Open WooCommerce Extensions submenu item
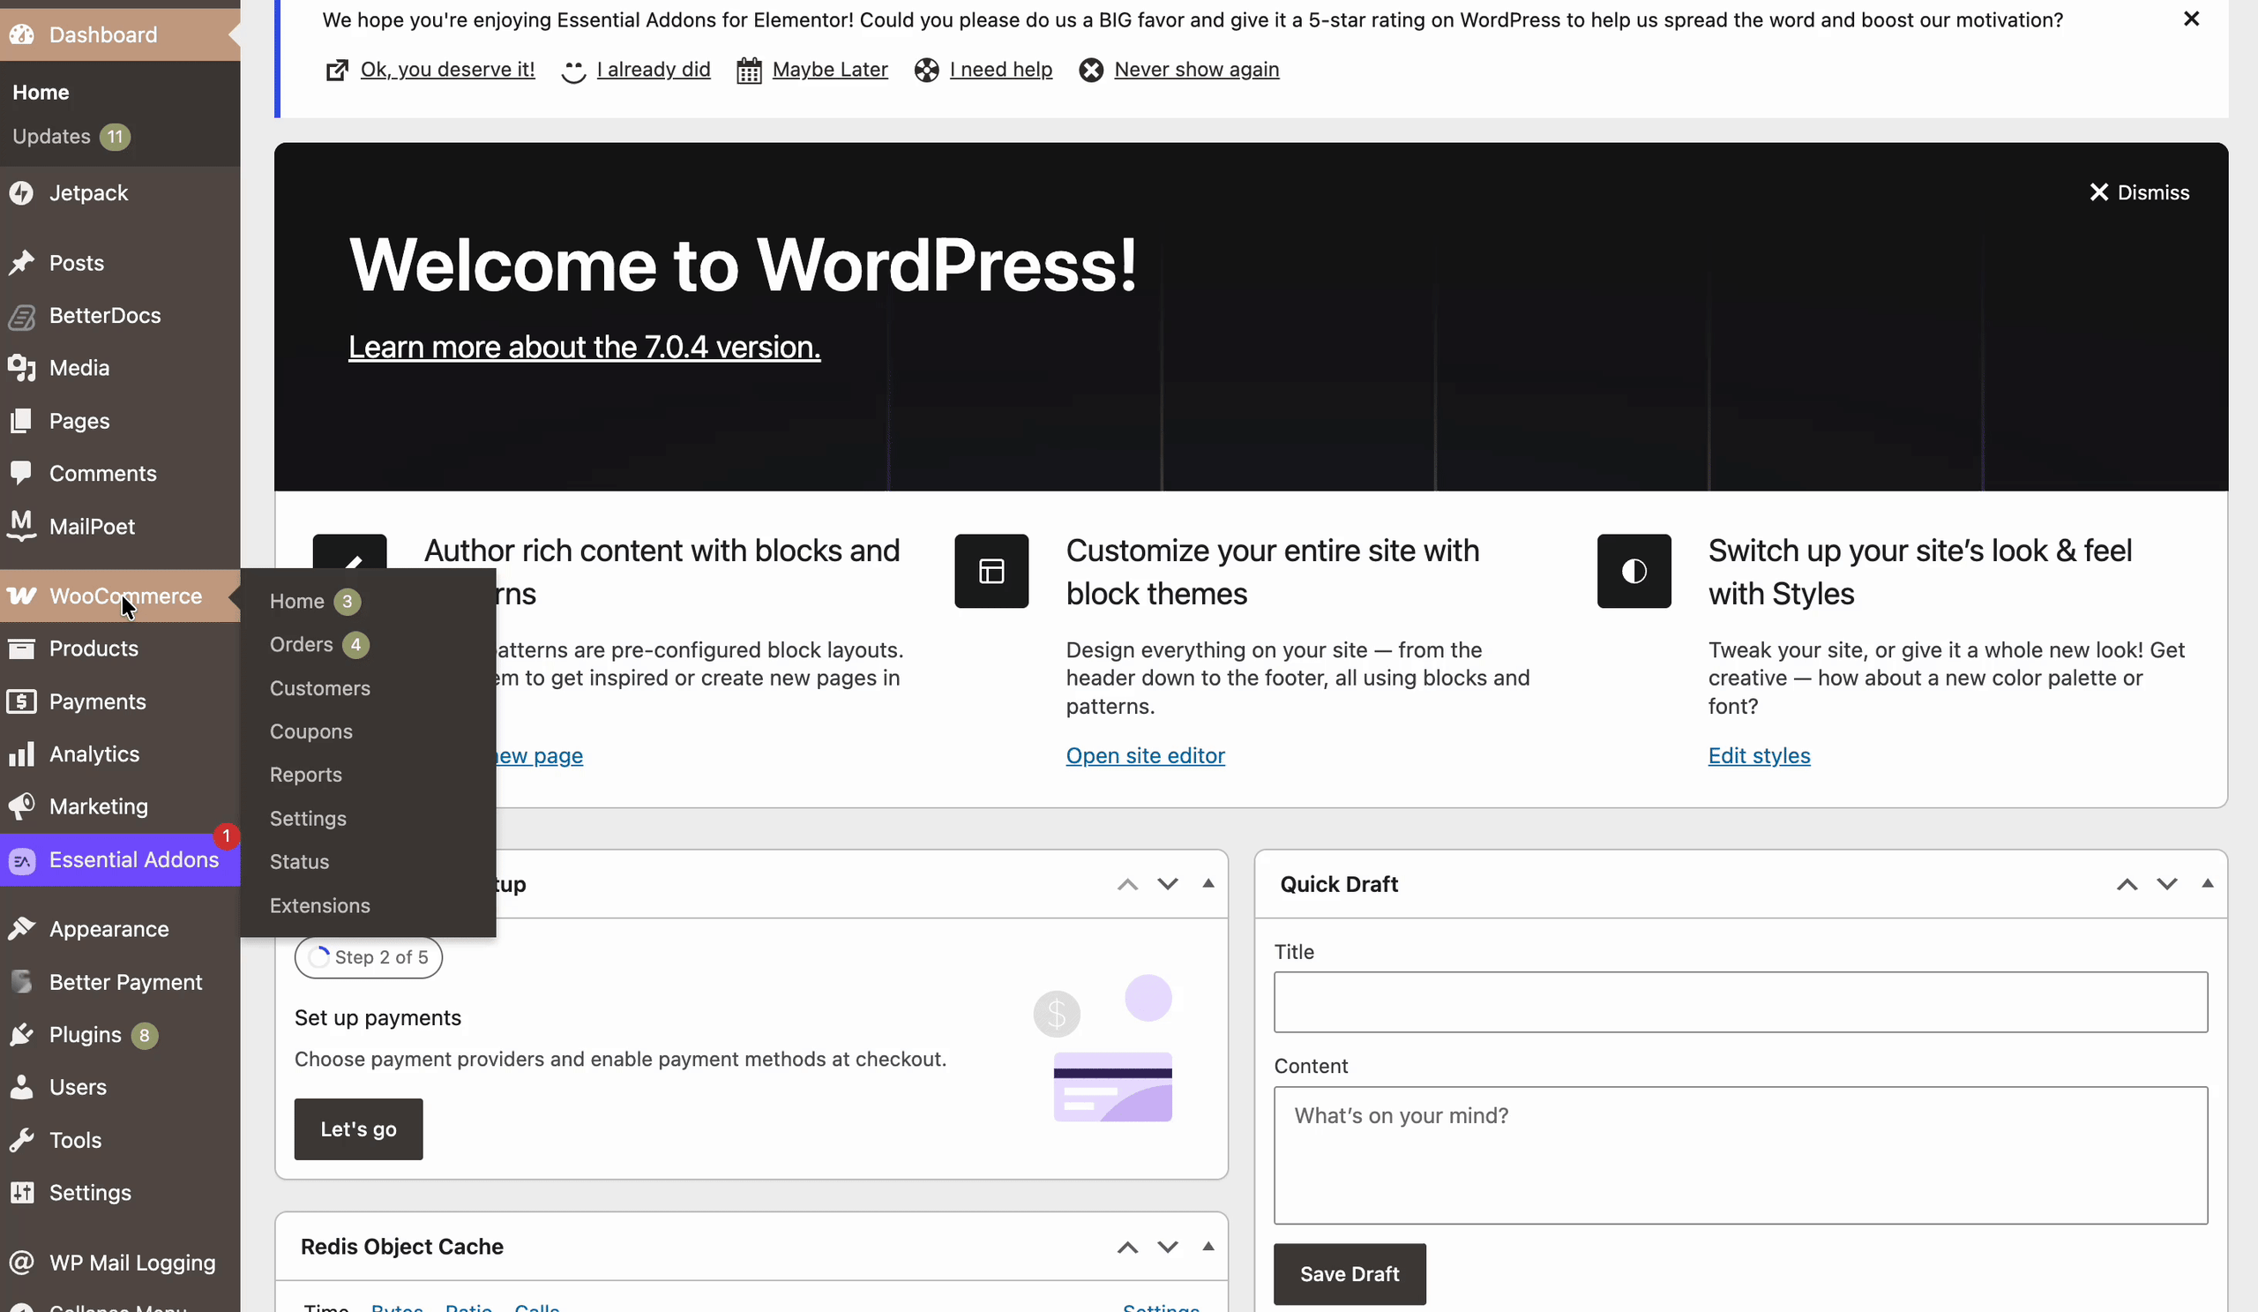Image resolution: width=2258 pixels, height=1312 pixels. tap(368, 905)
